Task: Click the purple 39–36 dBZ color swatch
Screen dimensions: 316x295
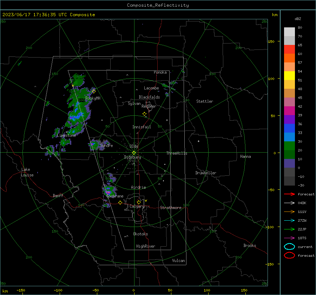Action: [289, 119]
